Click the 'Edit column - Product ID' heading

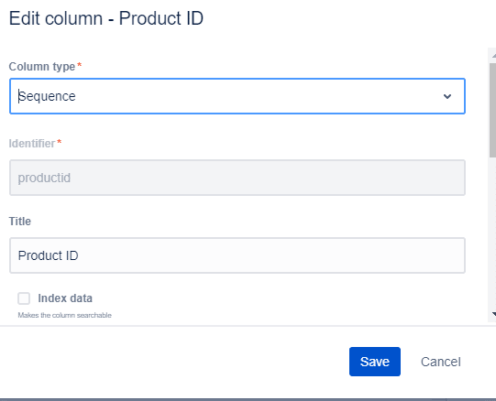106,18
